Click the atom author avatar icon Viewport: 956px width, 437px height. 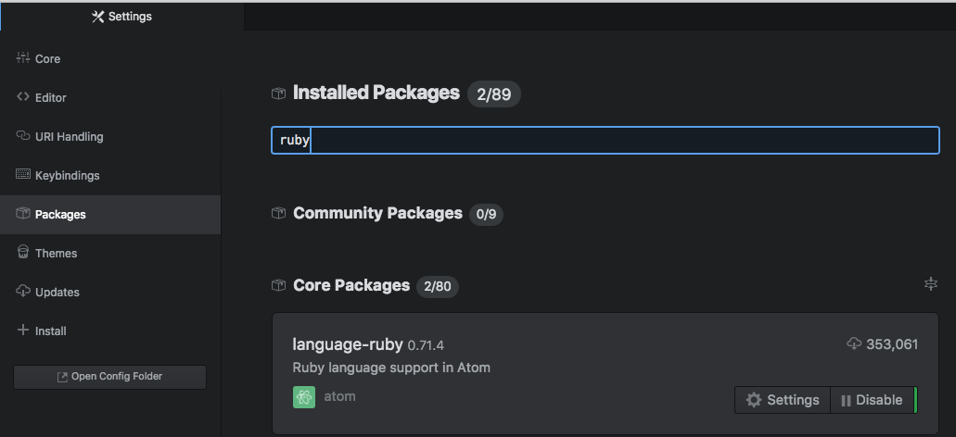click(x=304, y=397)
